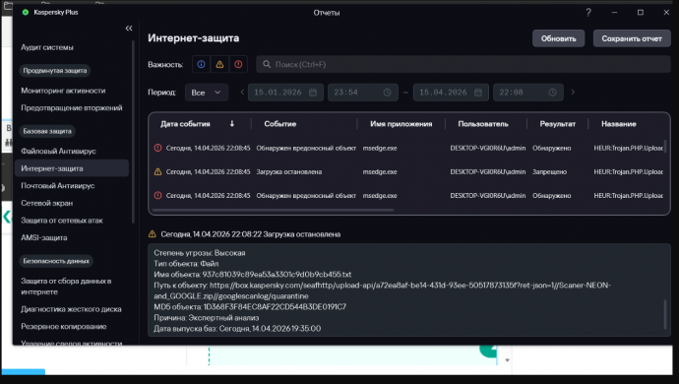Open Защита от сетевых атак report
The width and height of the screenshot is (679, 384).
click(x=62, y=221)
